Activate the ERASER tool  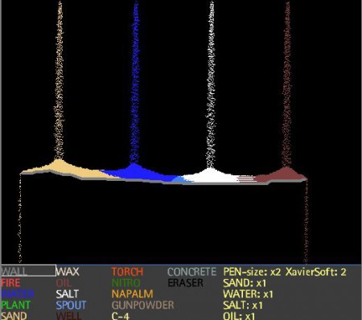pos(185,283)
